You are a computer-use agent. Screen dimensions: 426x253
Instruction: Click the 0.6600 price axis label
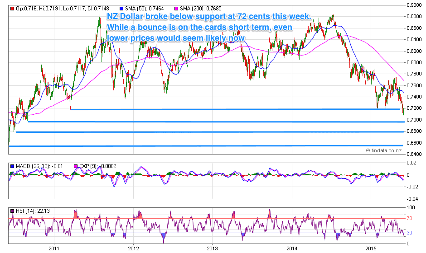point(414,143)
